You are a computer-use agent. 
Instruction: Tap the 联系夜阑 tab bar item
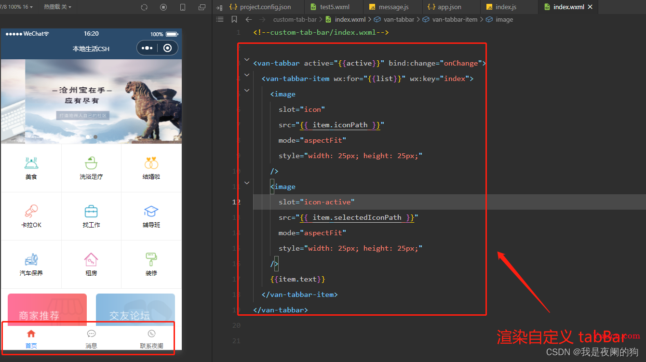(x=151, y=339)
